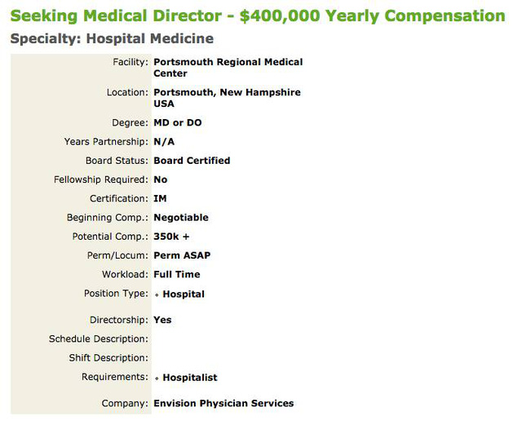
Task: Click the Portsmouth, New Hampshire location value
Action: pos(227,92)
